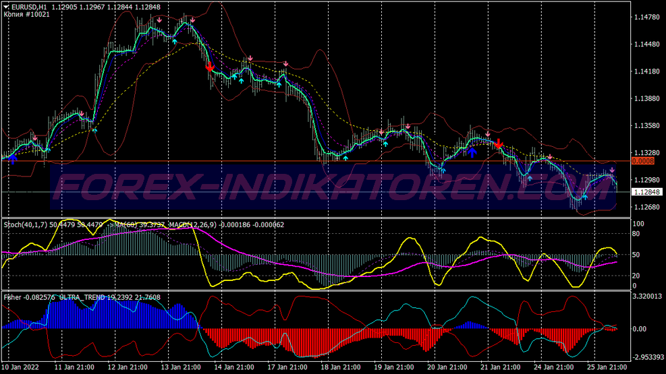Click the Fisher ULTRA_TREND indicator label

82,297
